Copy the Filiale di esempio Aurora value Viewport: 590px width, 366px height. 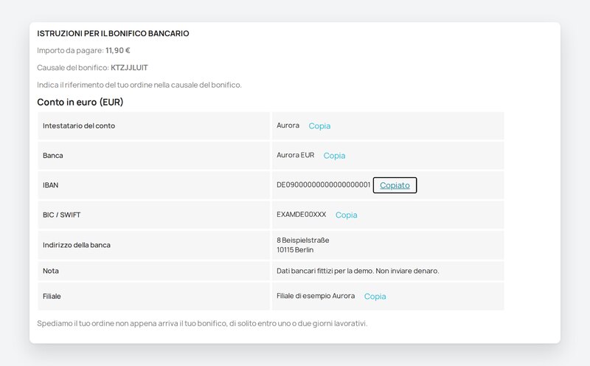[375, 297]
